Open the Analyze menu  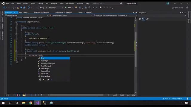point(54,3)
